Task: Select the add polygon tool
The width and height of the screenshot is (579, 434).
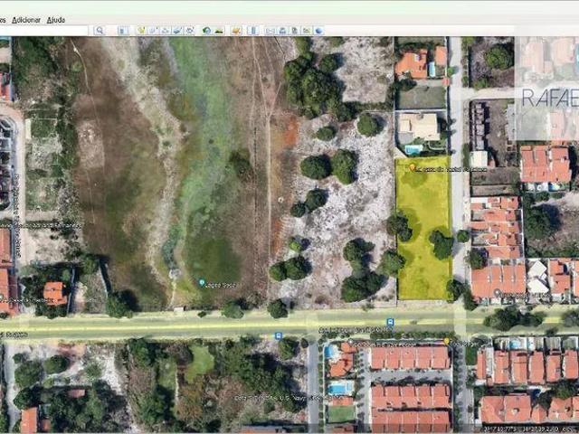Action: point(153,30)
